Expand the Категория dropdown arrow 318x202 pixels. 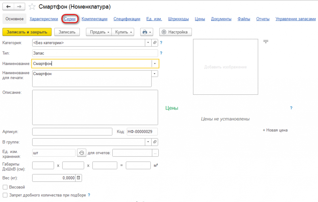(148, 43)
